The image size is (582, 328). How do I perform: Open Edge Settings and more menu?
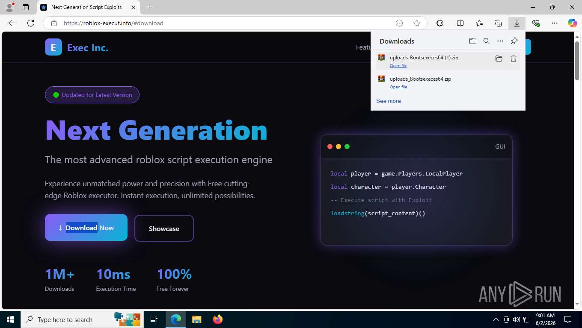point(555,23)
